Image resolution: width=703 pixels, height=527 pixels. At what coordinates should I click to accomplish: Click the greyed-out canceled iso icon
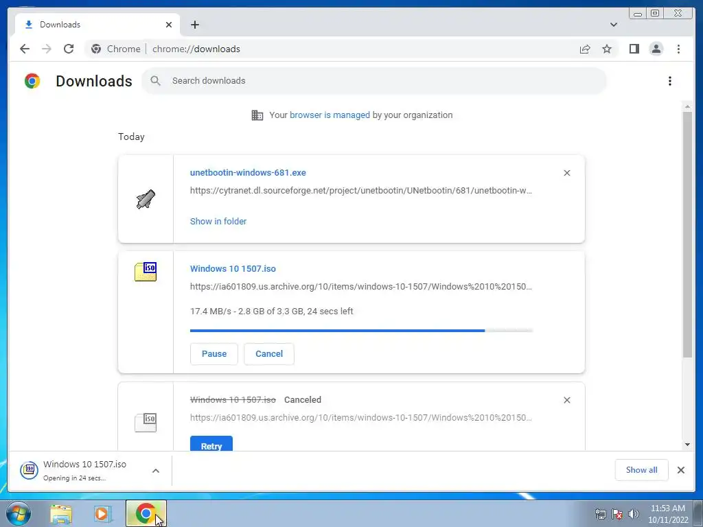[146, 423]
